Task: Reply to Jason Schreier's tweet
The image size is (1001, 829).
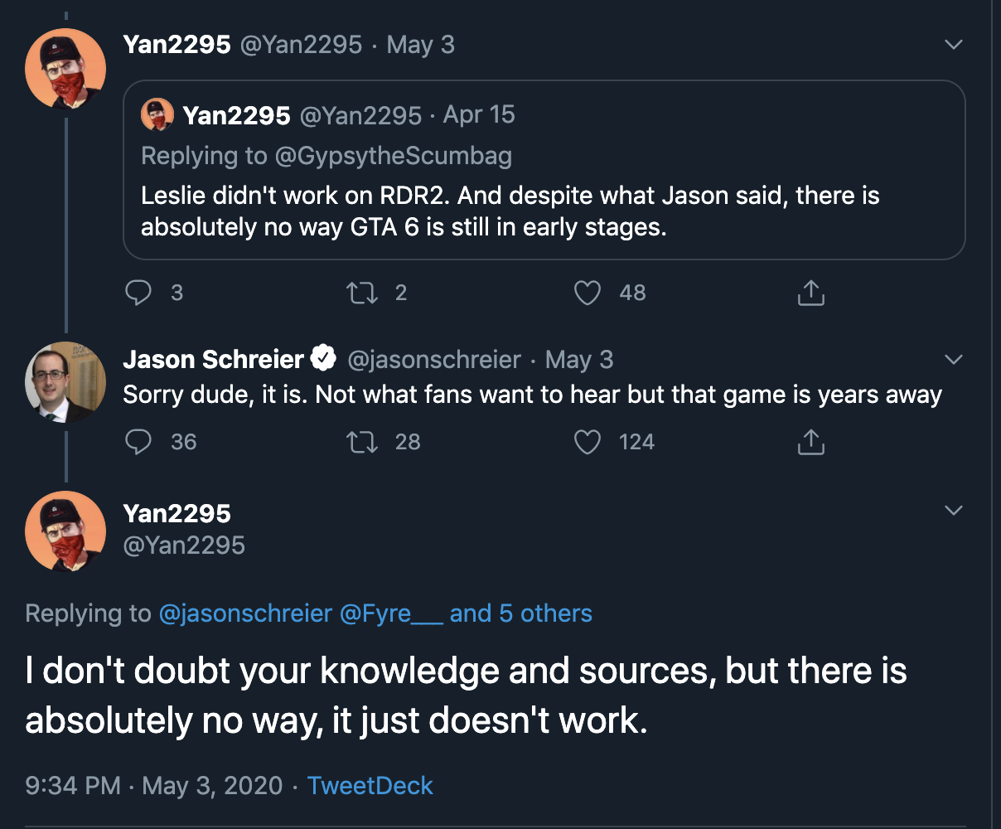Action: pos(138,442)
